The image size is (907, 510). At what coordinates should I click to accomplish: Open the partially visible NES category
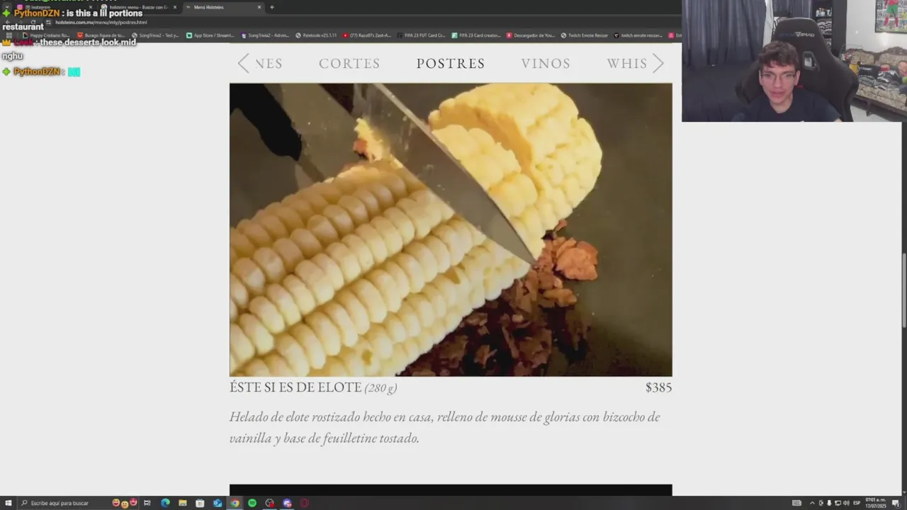click(x=269, y=63)
